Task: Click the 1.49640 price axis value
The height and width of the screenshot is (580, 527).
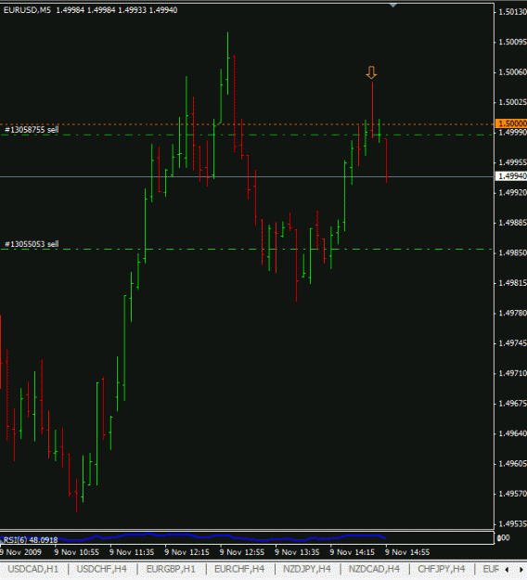Action: [x=512, y=433]
